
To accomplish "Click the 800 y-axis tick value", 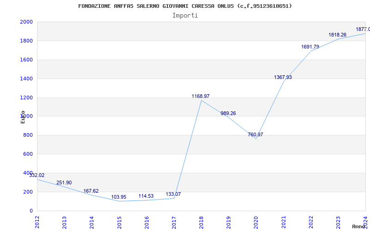I will [x=28, y=135].
